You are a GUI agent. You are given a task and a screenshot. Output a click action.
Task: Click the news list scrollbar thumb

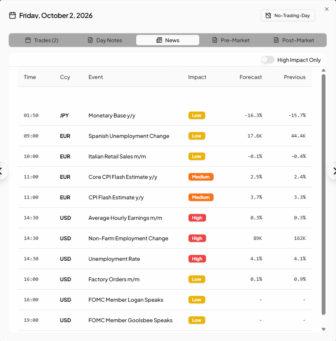323,194
